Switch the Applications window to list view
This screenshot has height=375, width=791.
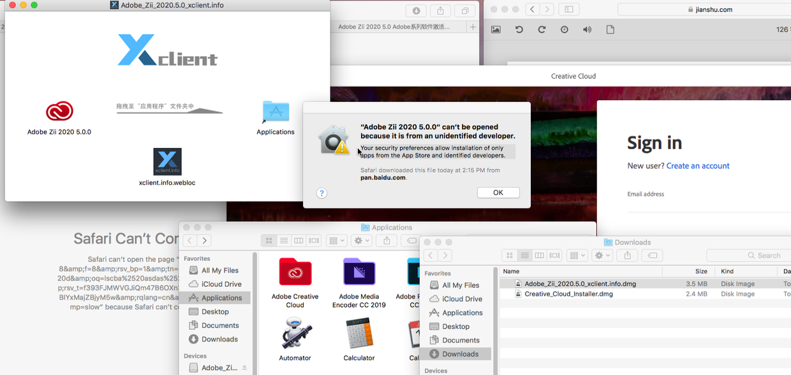(283, 240)
